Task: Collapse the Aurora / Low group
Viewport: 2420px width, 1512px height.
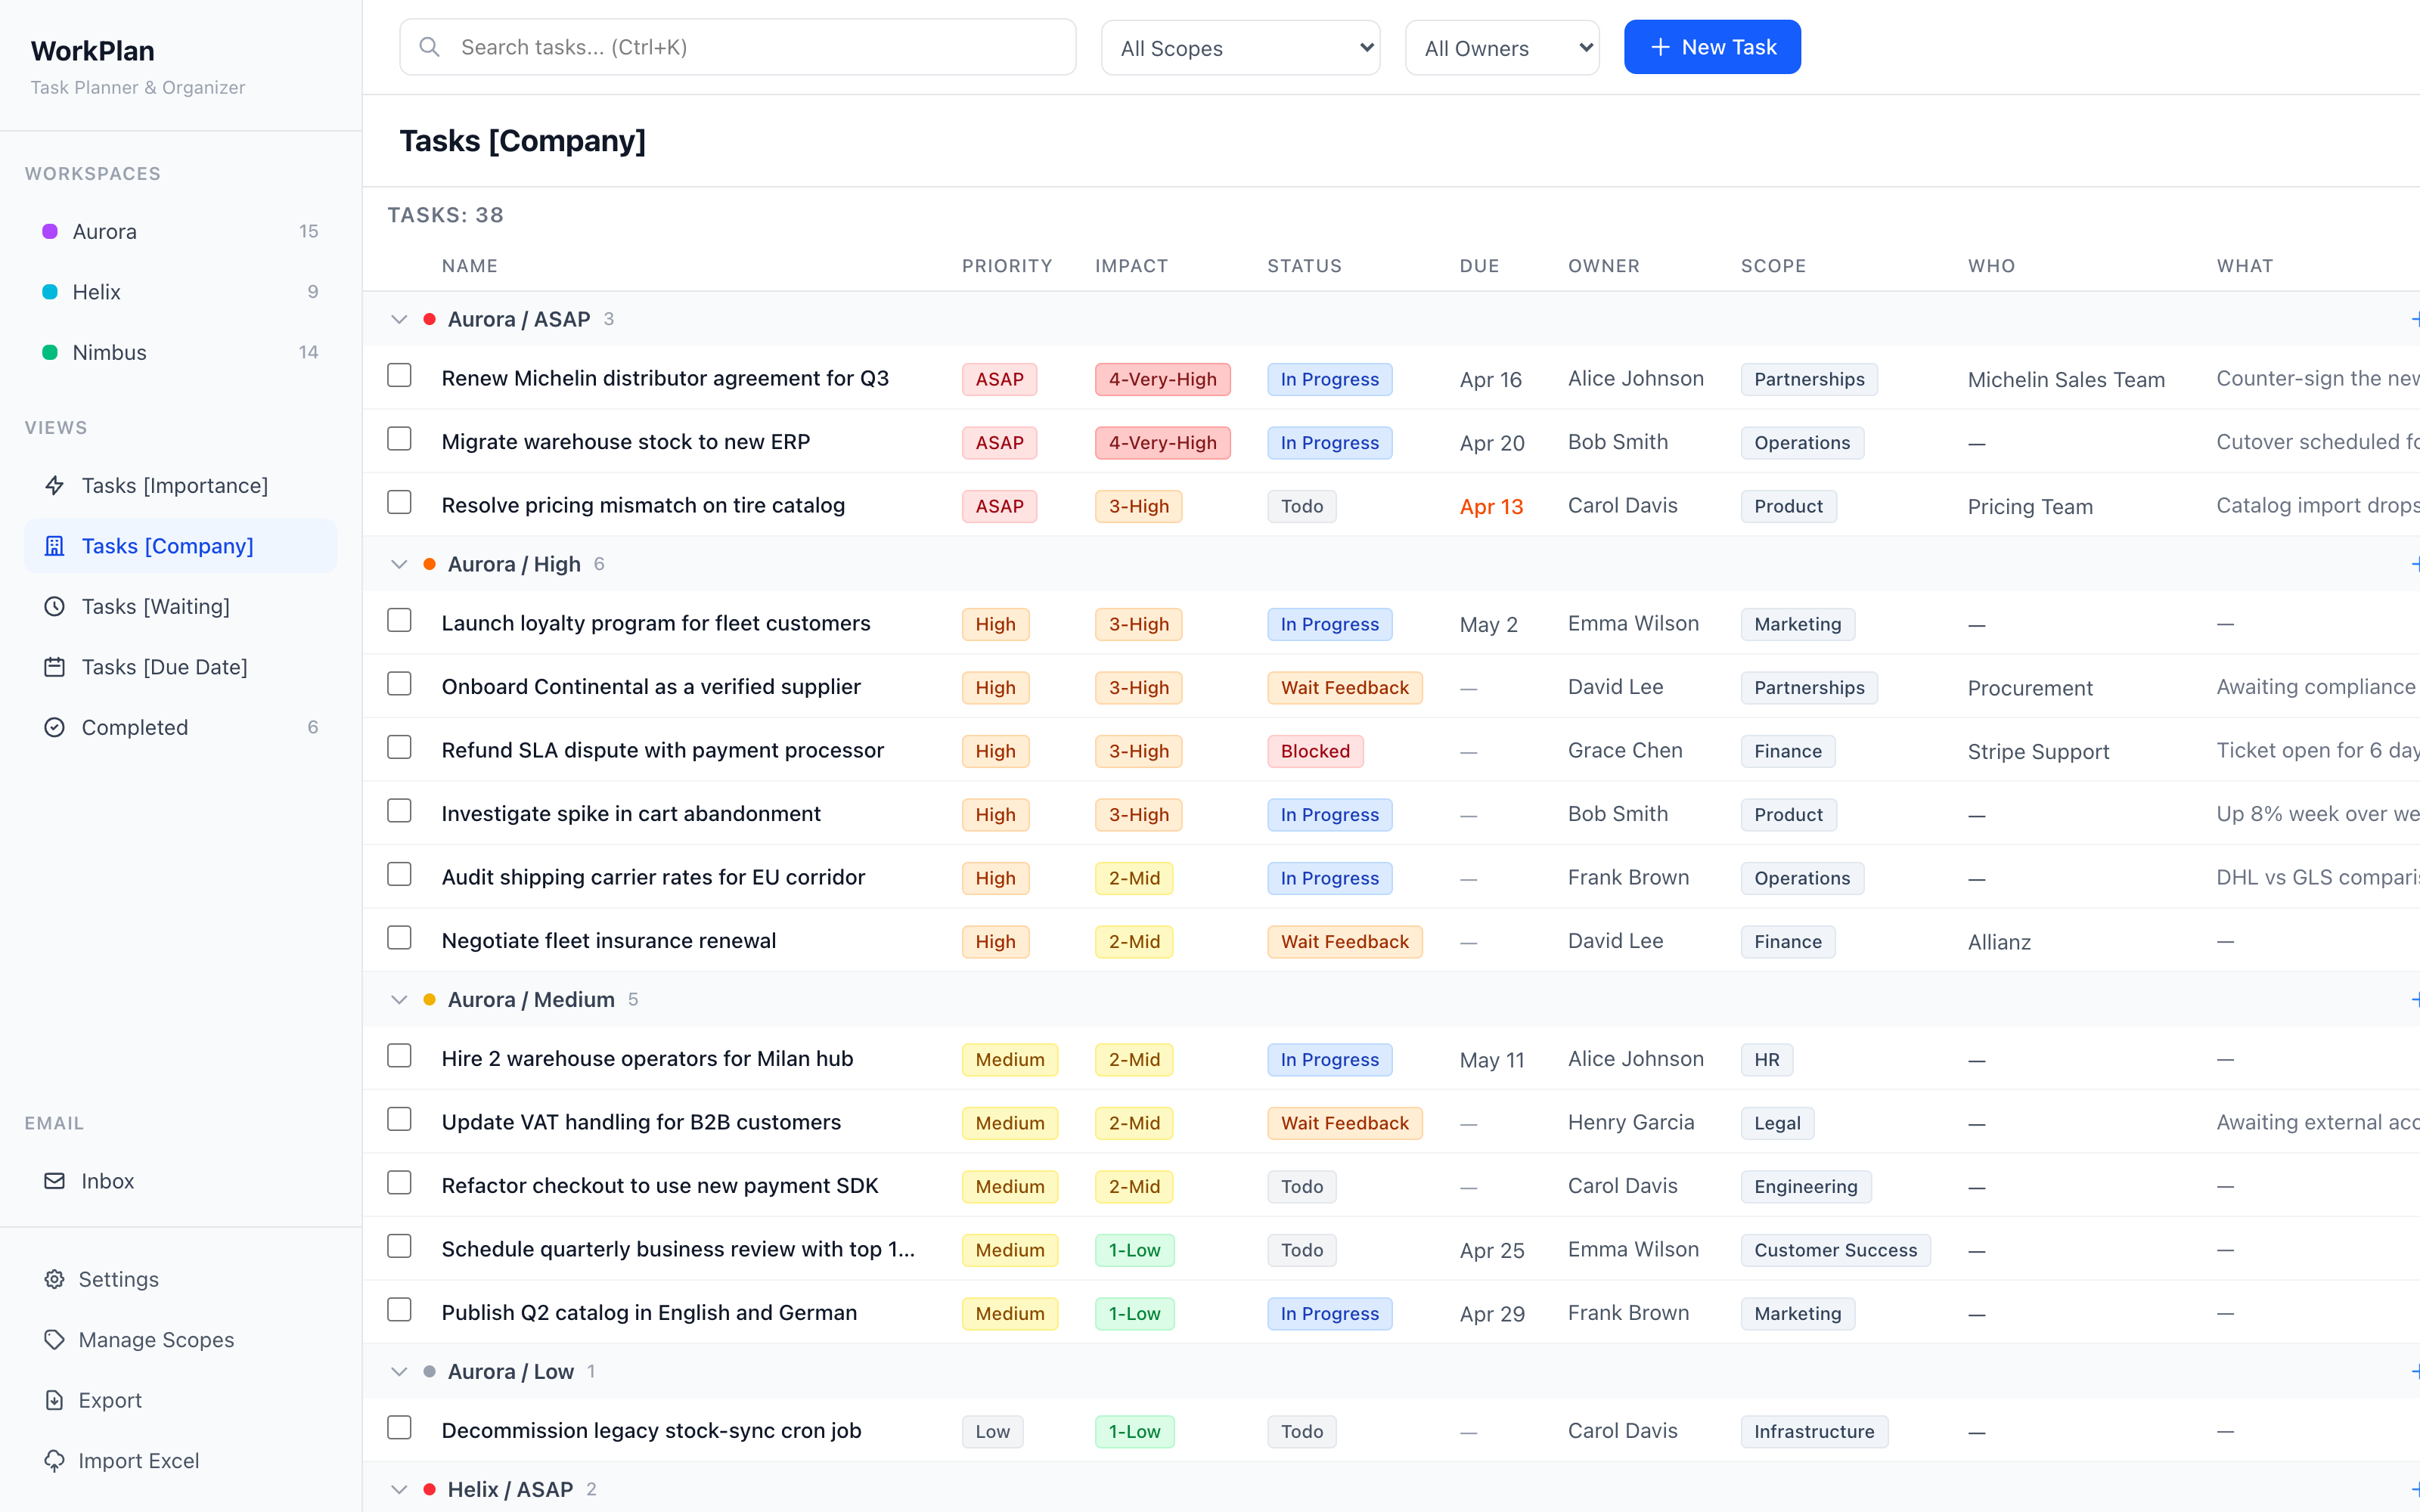Action: (399, 1372)
